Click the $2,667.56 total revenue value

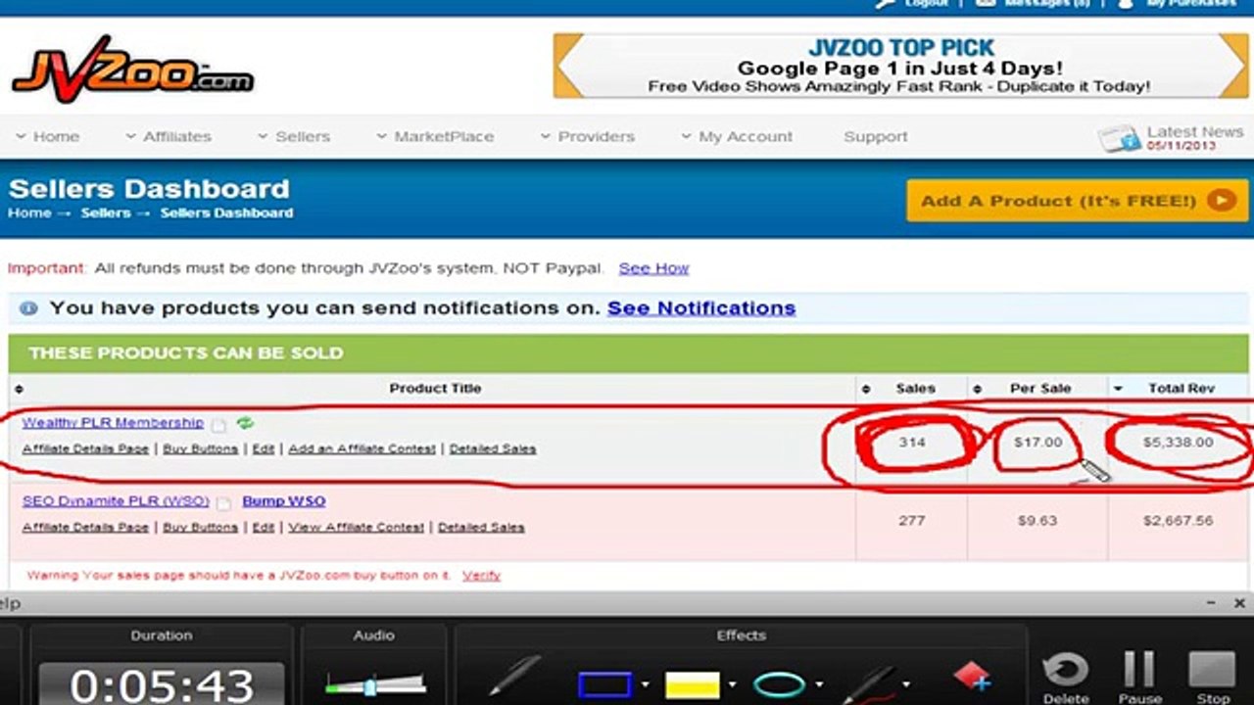pyautogui.click(x=1178, y=521)
